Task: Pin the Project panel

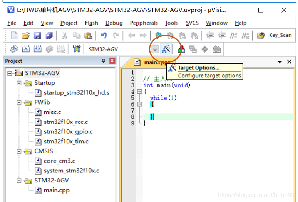Action: pos(103,61)
